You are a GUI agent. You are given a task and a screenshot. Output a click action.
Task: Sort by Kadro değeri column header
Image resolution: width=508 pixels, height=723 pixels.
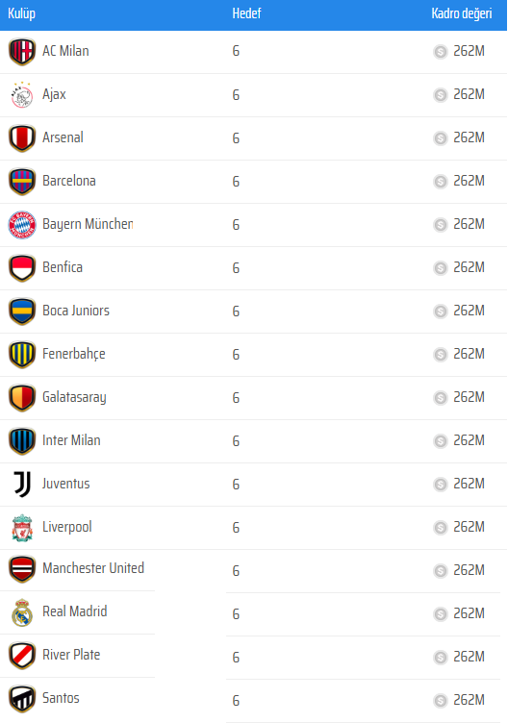(462, 13)
